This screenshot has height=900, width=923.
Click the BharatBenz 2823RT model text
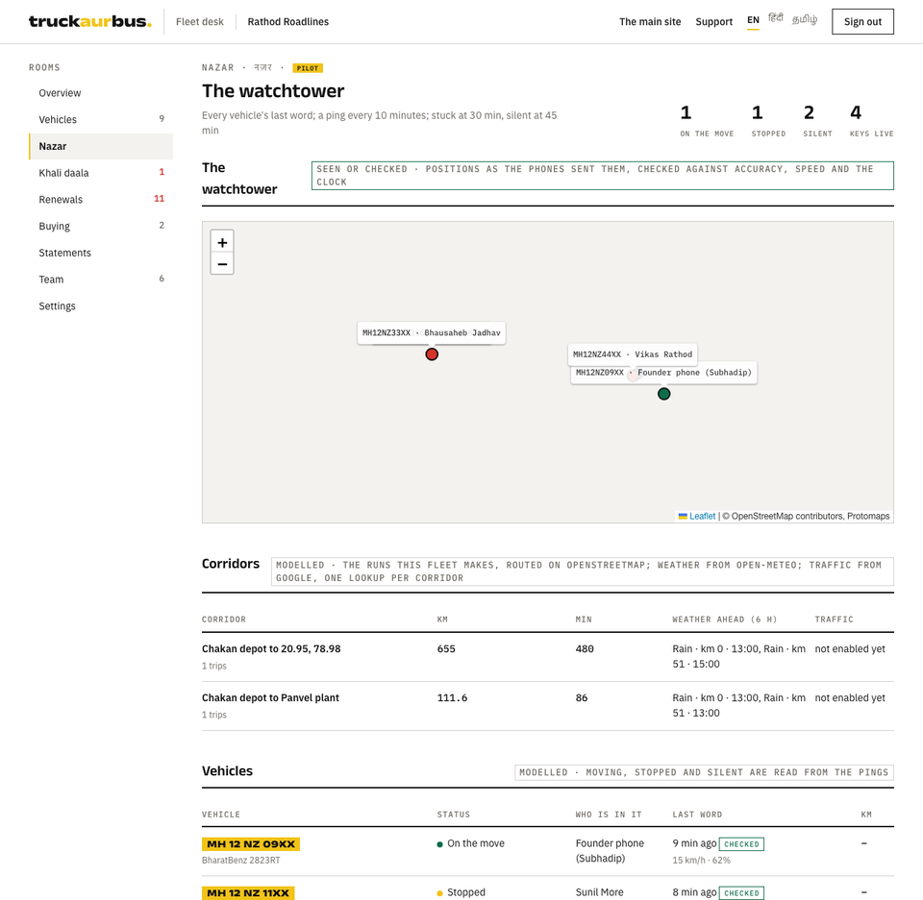pos(240,860)
